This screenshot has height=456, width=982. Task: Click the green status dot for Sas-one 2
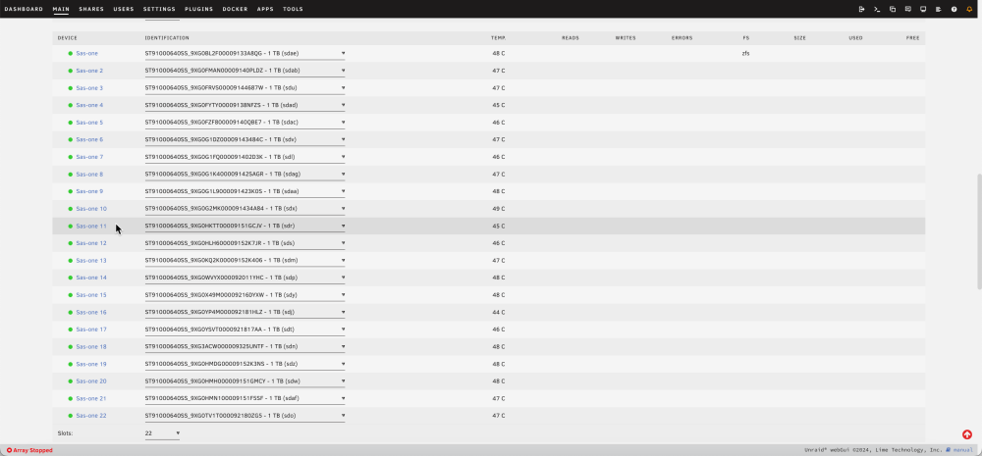point(71,71)
